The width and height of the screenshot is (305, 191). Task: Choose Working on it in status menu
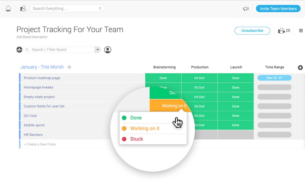pyautogui.click(x=153, y=128)
